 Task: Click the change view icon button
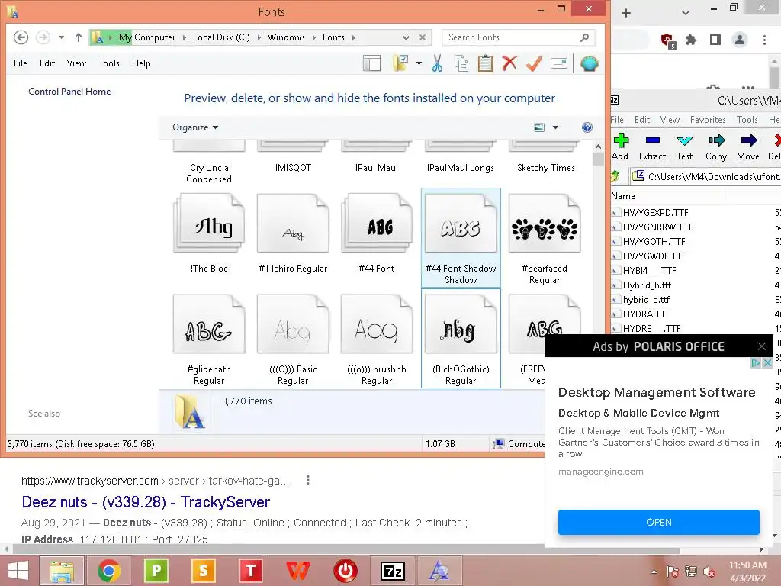click(x=539, y=127)
